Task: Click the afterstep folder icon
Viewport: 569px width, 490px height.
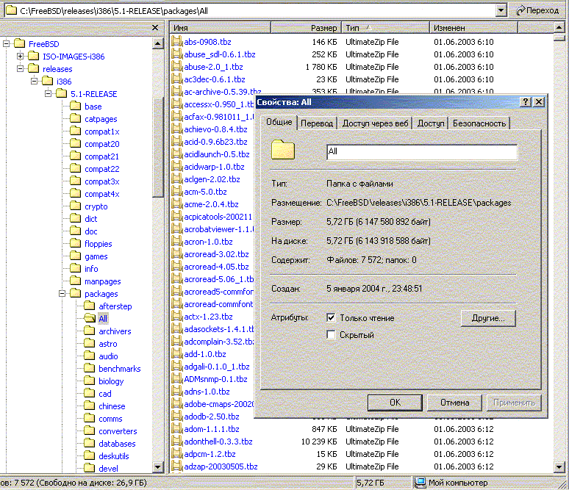Action: click(x=90, y=306)
